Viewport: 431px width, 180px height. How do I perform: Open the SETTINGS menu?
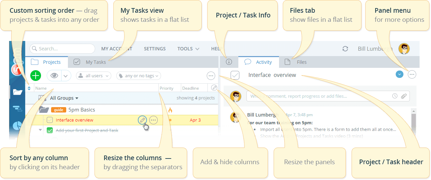point(155,49)
